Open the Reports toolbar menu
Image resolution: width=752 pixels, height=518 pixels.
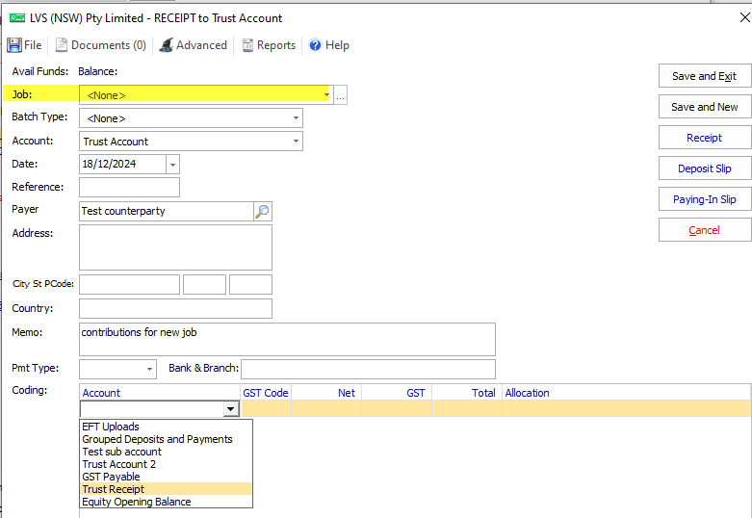(x=269, y=45)
